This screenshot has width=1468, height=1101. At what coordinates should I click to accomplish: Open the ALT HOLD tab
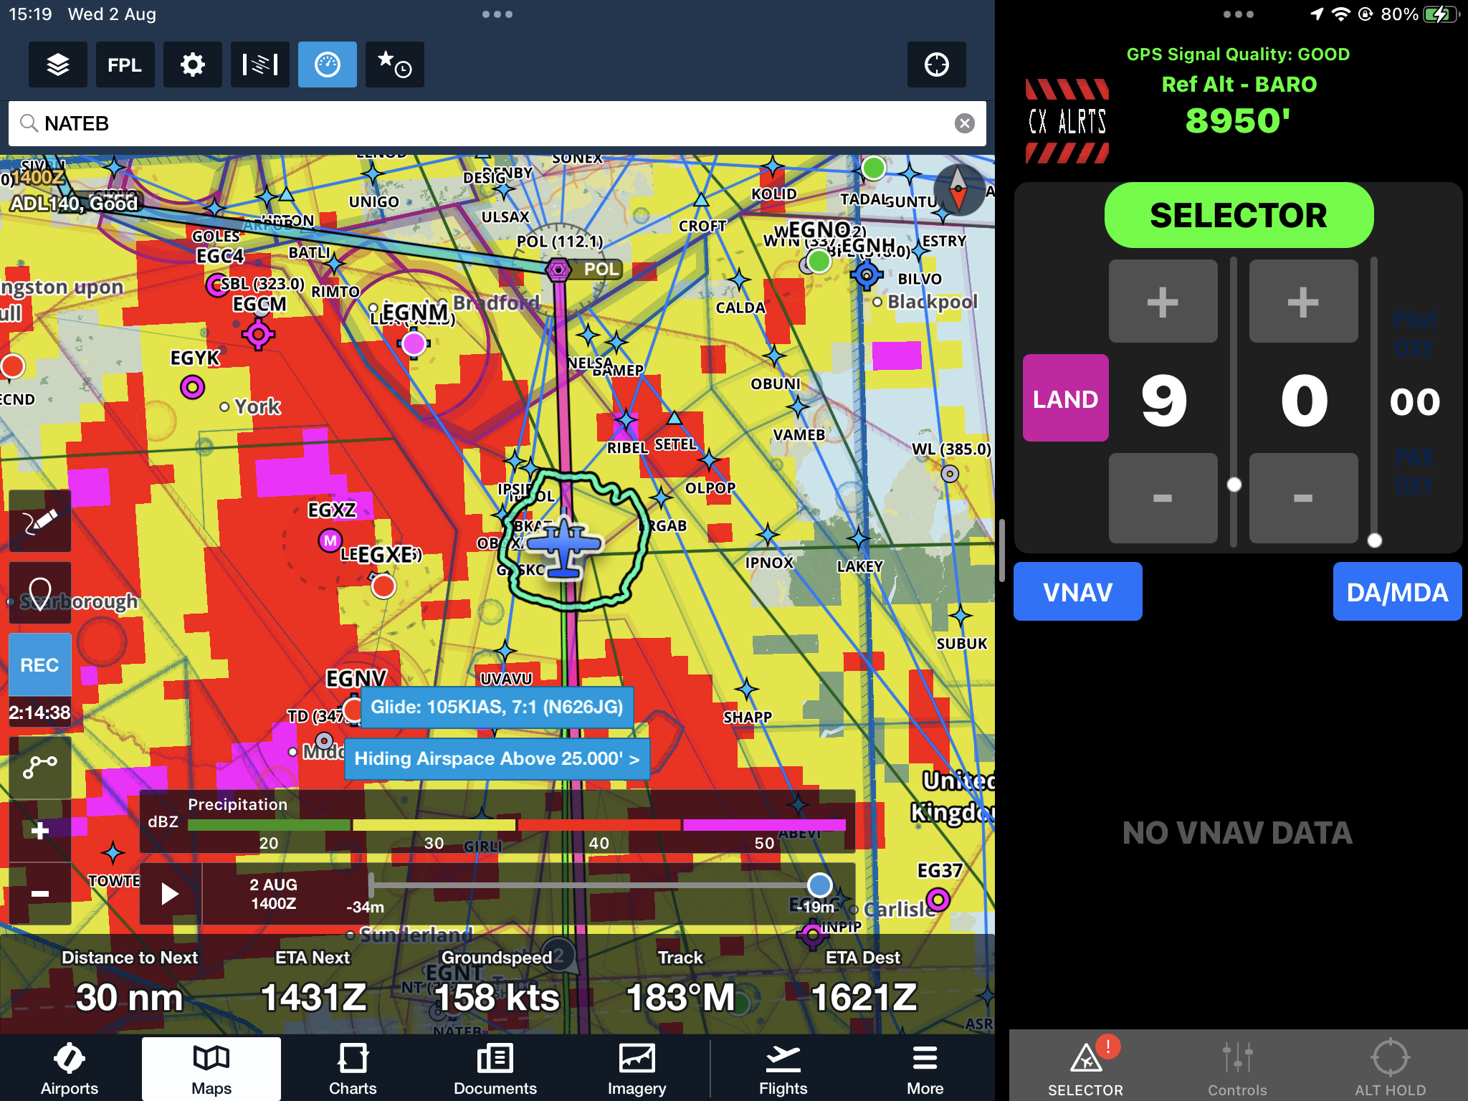click(x=1390, y=1068)
